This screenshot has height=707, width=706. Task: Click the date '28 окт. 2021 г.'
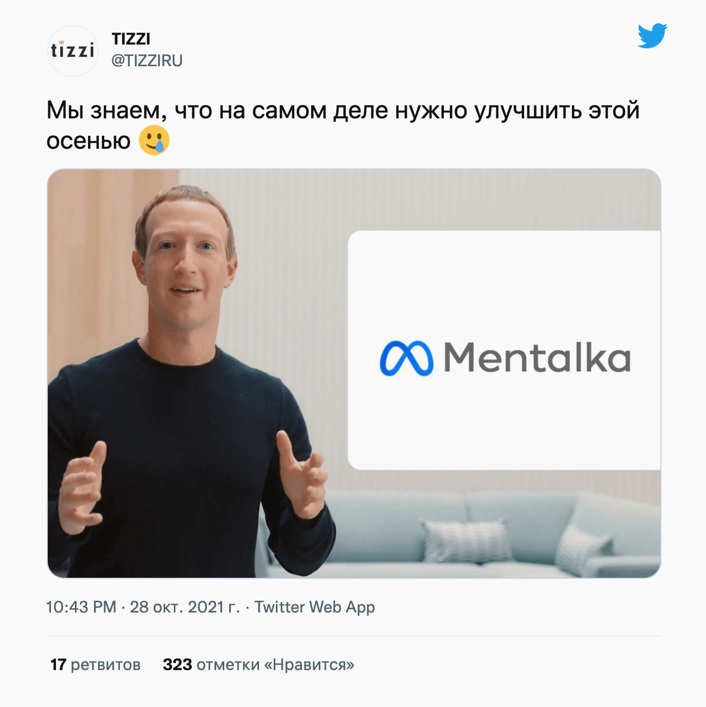[x=185, y=607]
